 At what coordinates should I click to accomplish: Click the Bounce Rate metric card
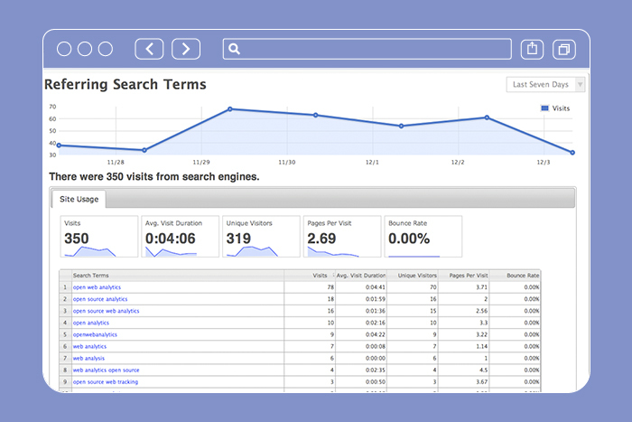[422, 236]
